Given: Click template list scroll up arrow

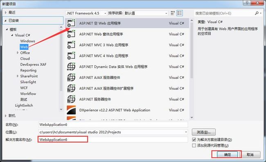Looking at the screenshot, I should pos(192,20).
